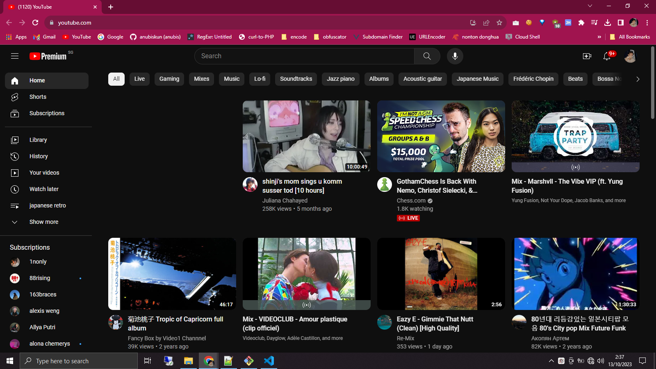
Task: Expand sidebar with Show more
Action: (47, 222)
